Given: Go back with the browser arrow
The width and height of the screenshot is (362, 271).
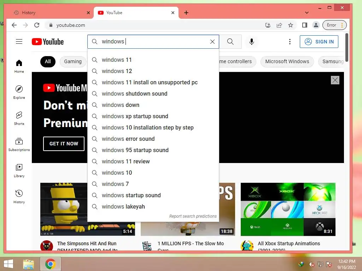Looking at the screenshot, I should point(14,25).
